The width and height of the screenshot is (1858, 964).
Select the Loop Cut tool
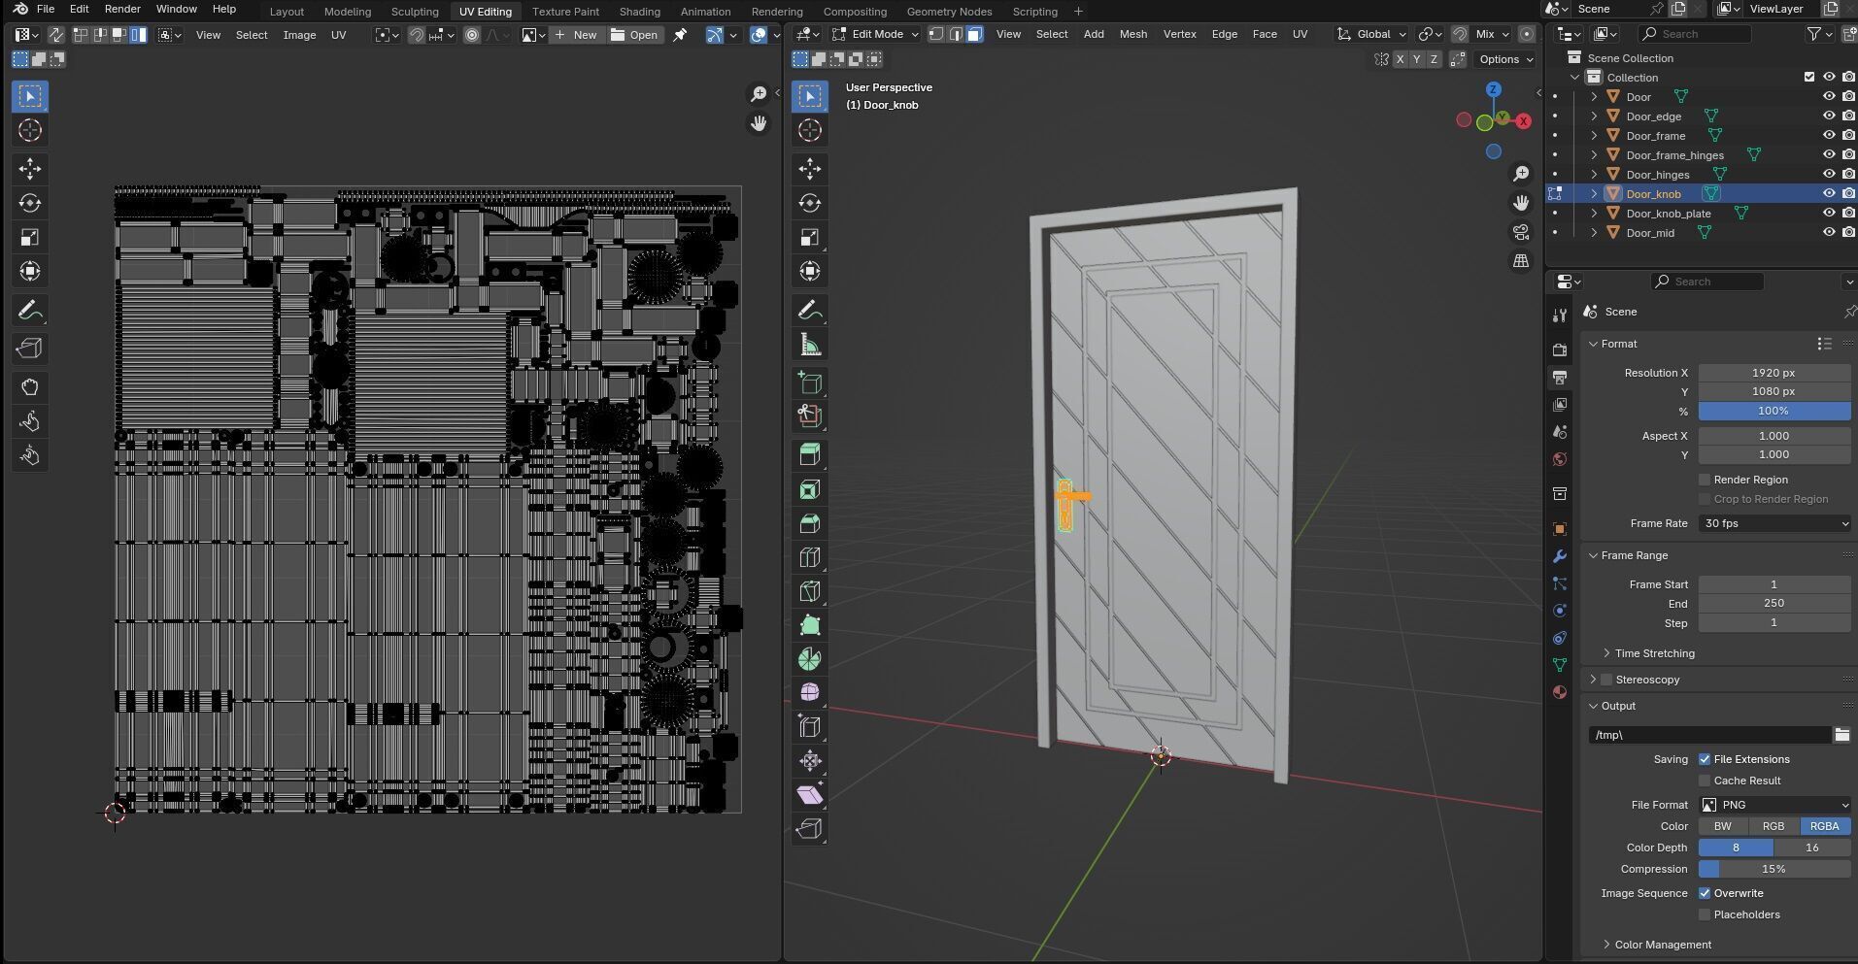point(810,557)
